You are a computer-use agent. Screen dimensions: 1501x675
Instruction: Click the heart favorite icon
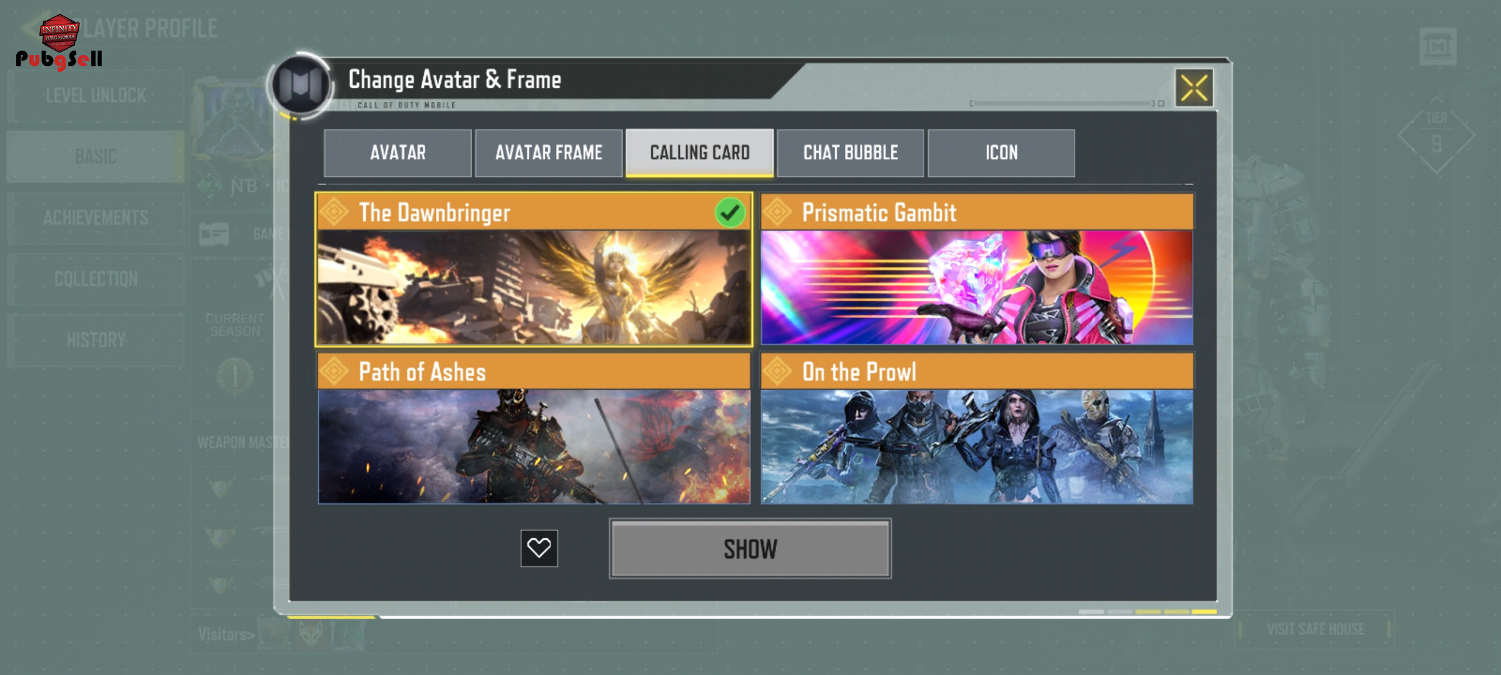[x=539, y=548]
